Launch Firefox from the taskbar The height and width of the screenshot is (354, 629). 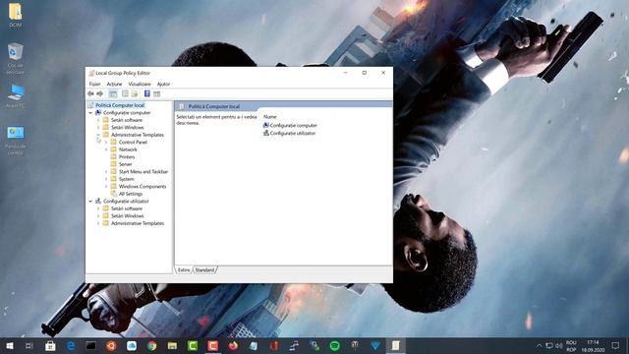[233, 345]
